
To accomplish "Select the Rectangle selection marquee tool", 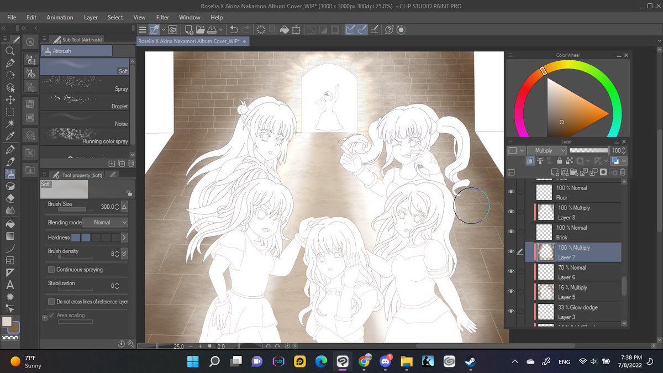I will (x=10, y=112).
